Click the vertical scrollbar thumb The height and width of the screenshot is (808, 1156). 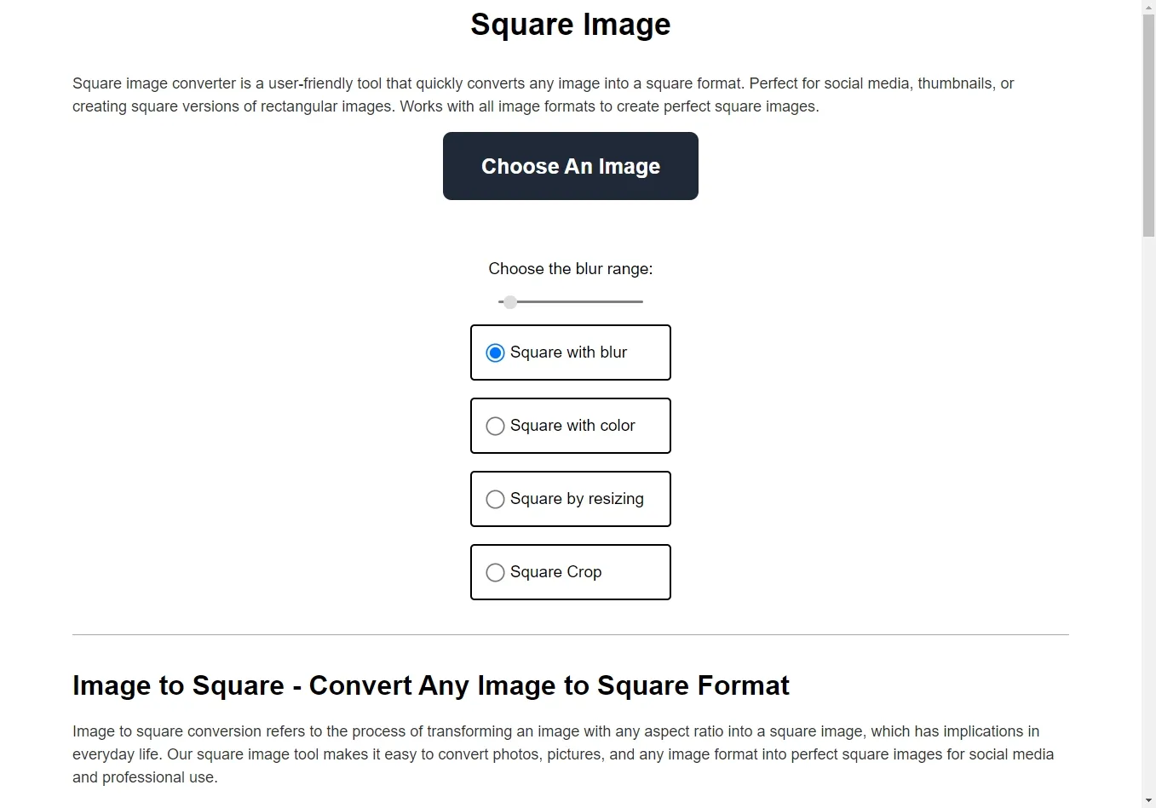[x=1148, y=125]
